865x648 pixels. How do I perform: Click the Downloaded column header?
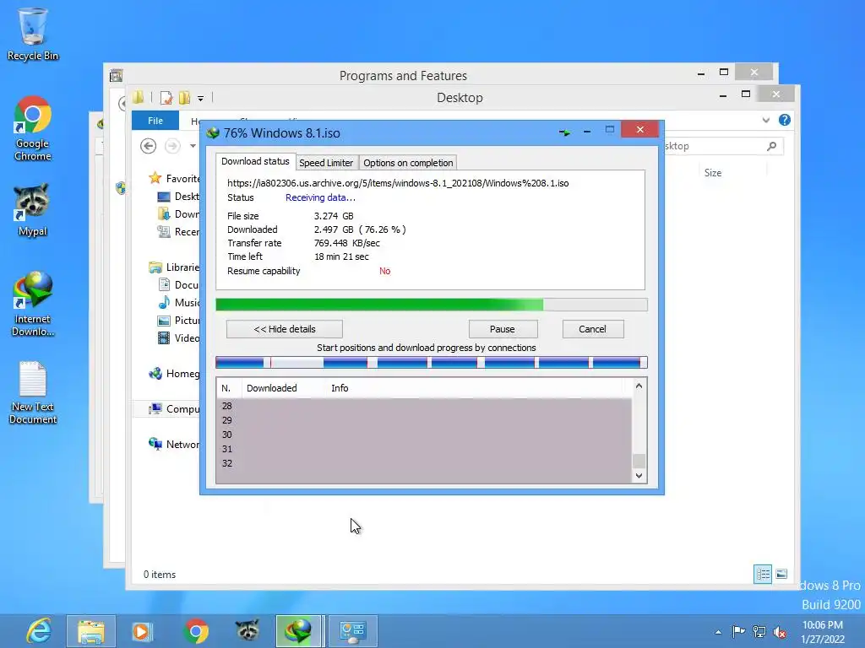(x=284, y=388)
